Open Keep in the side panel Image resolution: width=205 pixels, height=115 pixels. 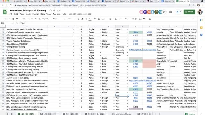pyautogui.click(x=201, y=27)
